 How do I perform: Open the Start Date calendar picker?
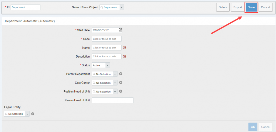(120, 30)
